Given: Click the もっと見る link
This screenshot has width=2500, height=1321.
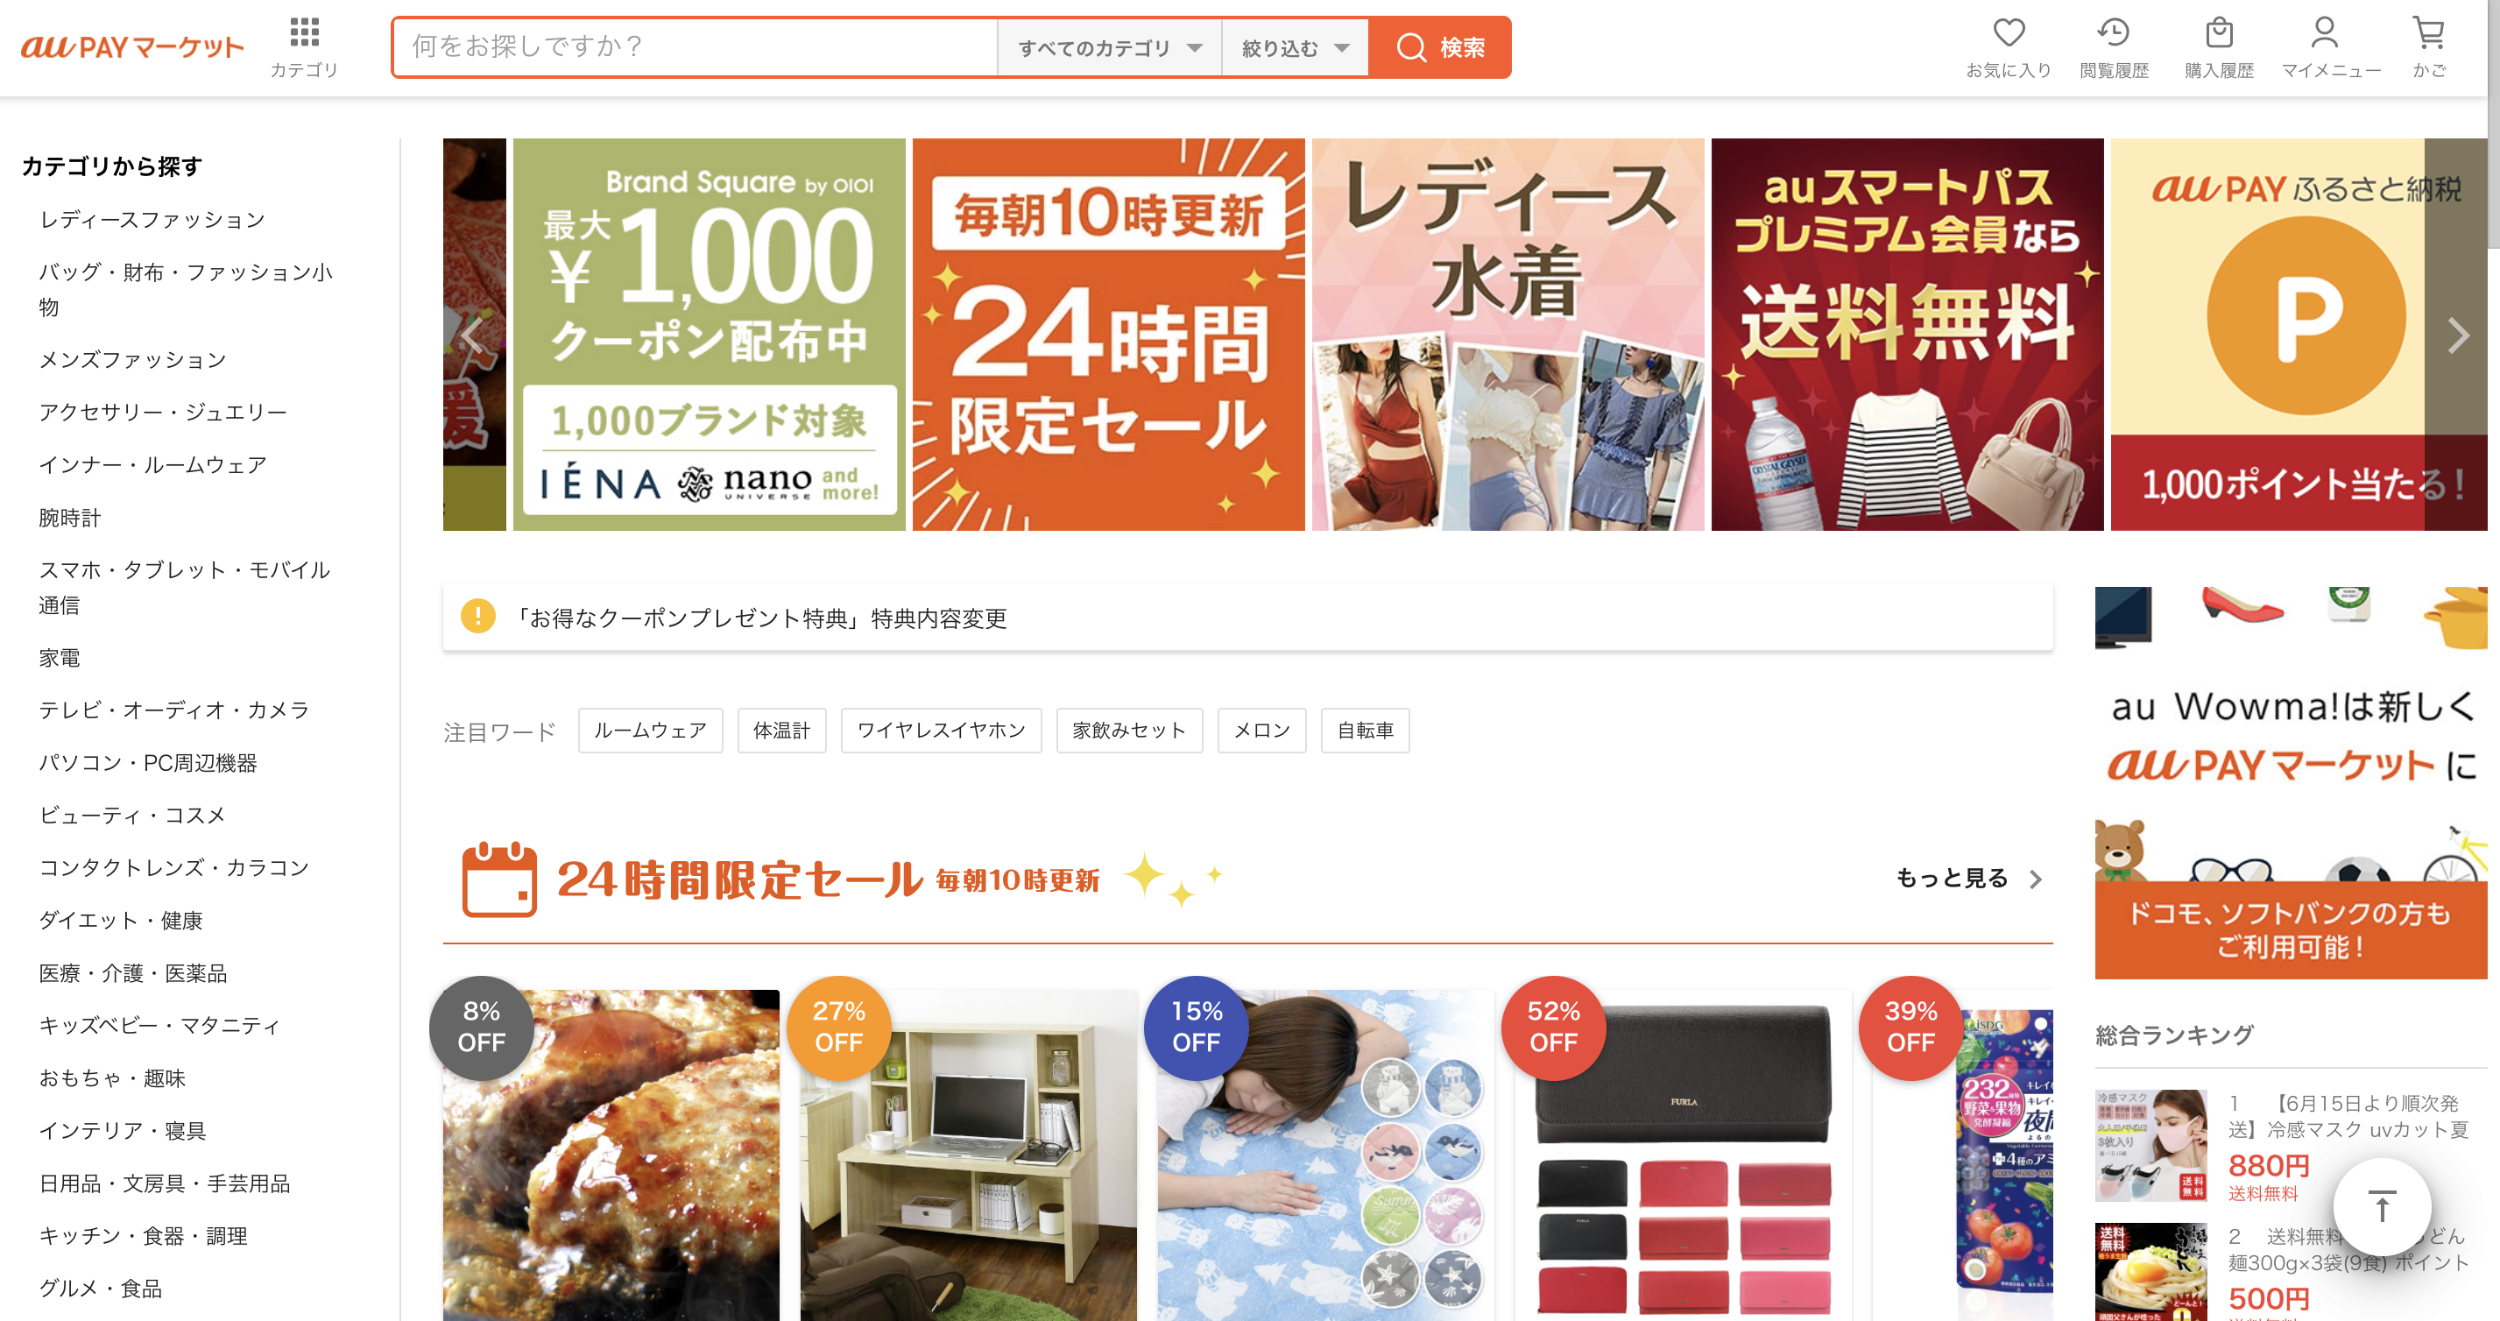Looking at the screenshot, I should coord(1968,879).
